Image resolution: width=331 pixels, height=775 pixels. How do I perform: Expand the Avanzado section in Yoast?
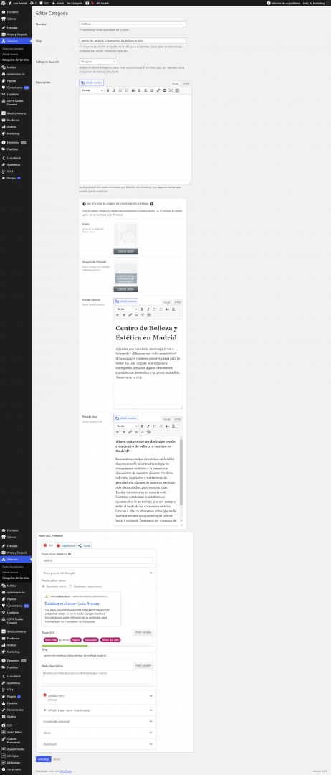coord(97,744)
